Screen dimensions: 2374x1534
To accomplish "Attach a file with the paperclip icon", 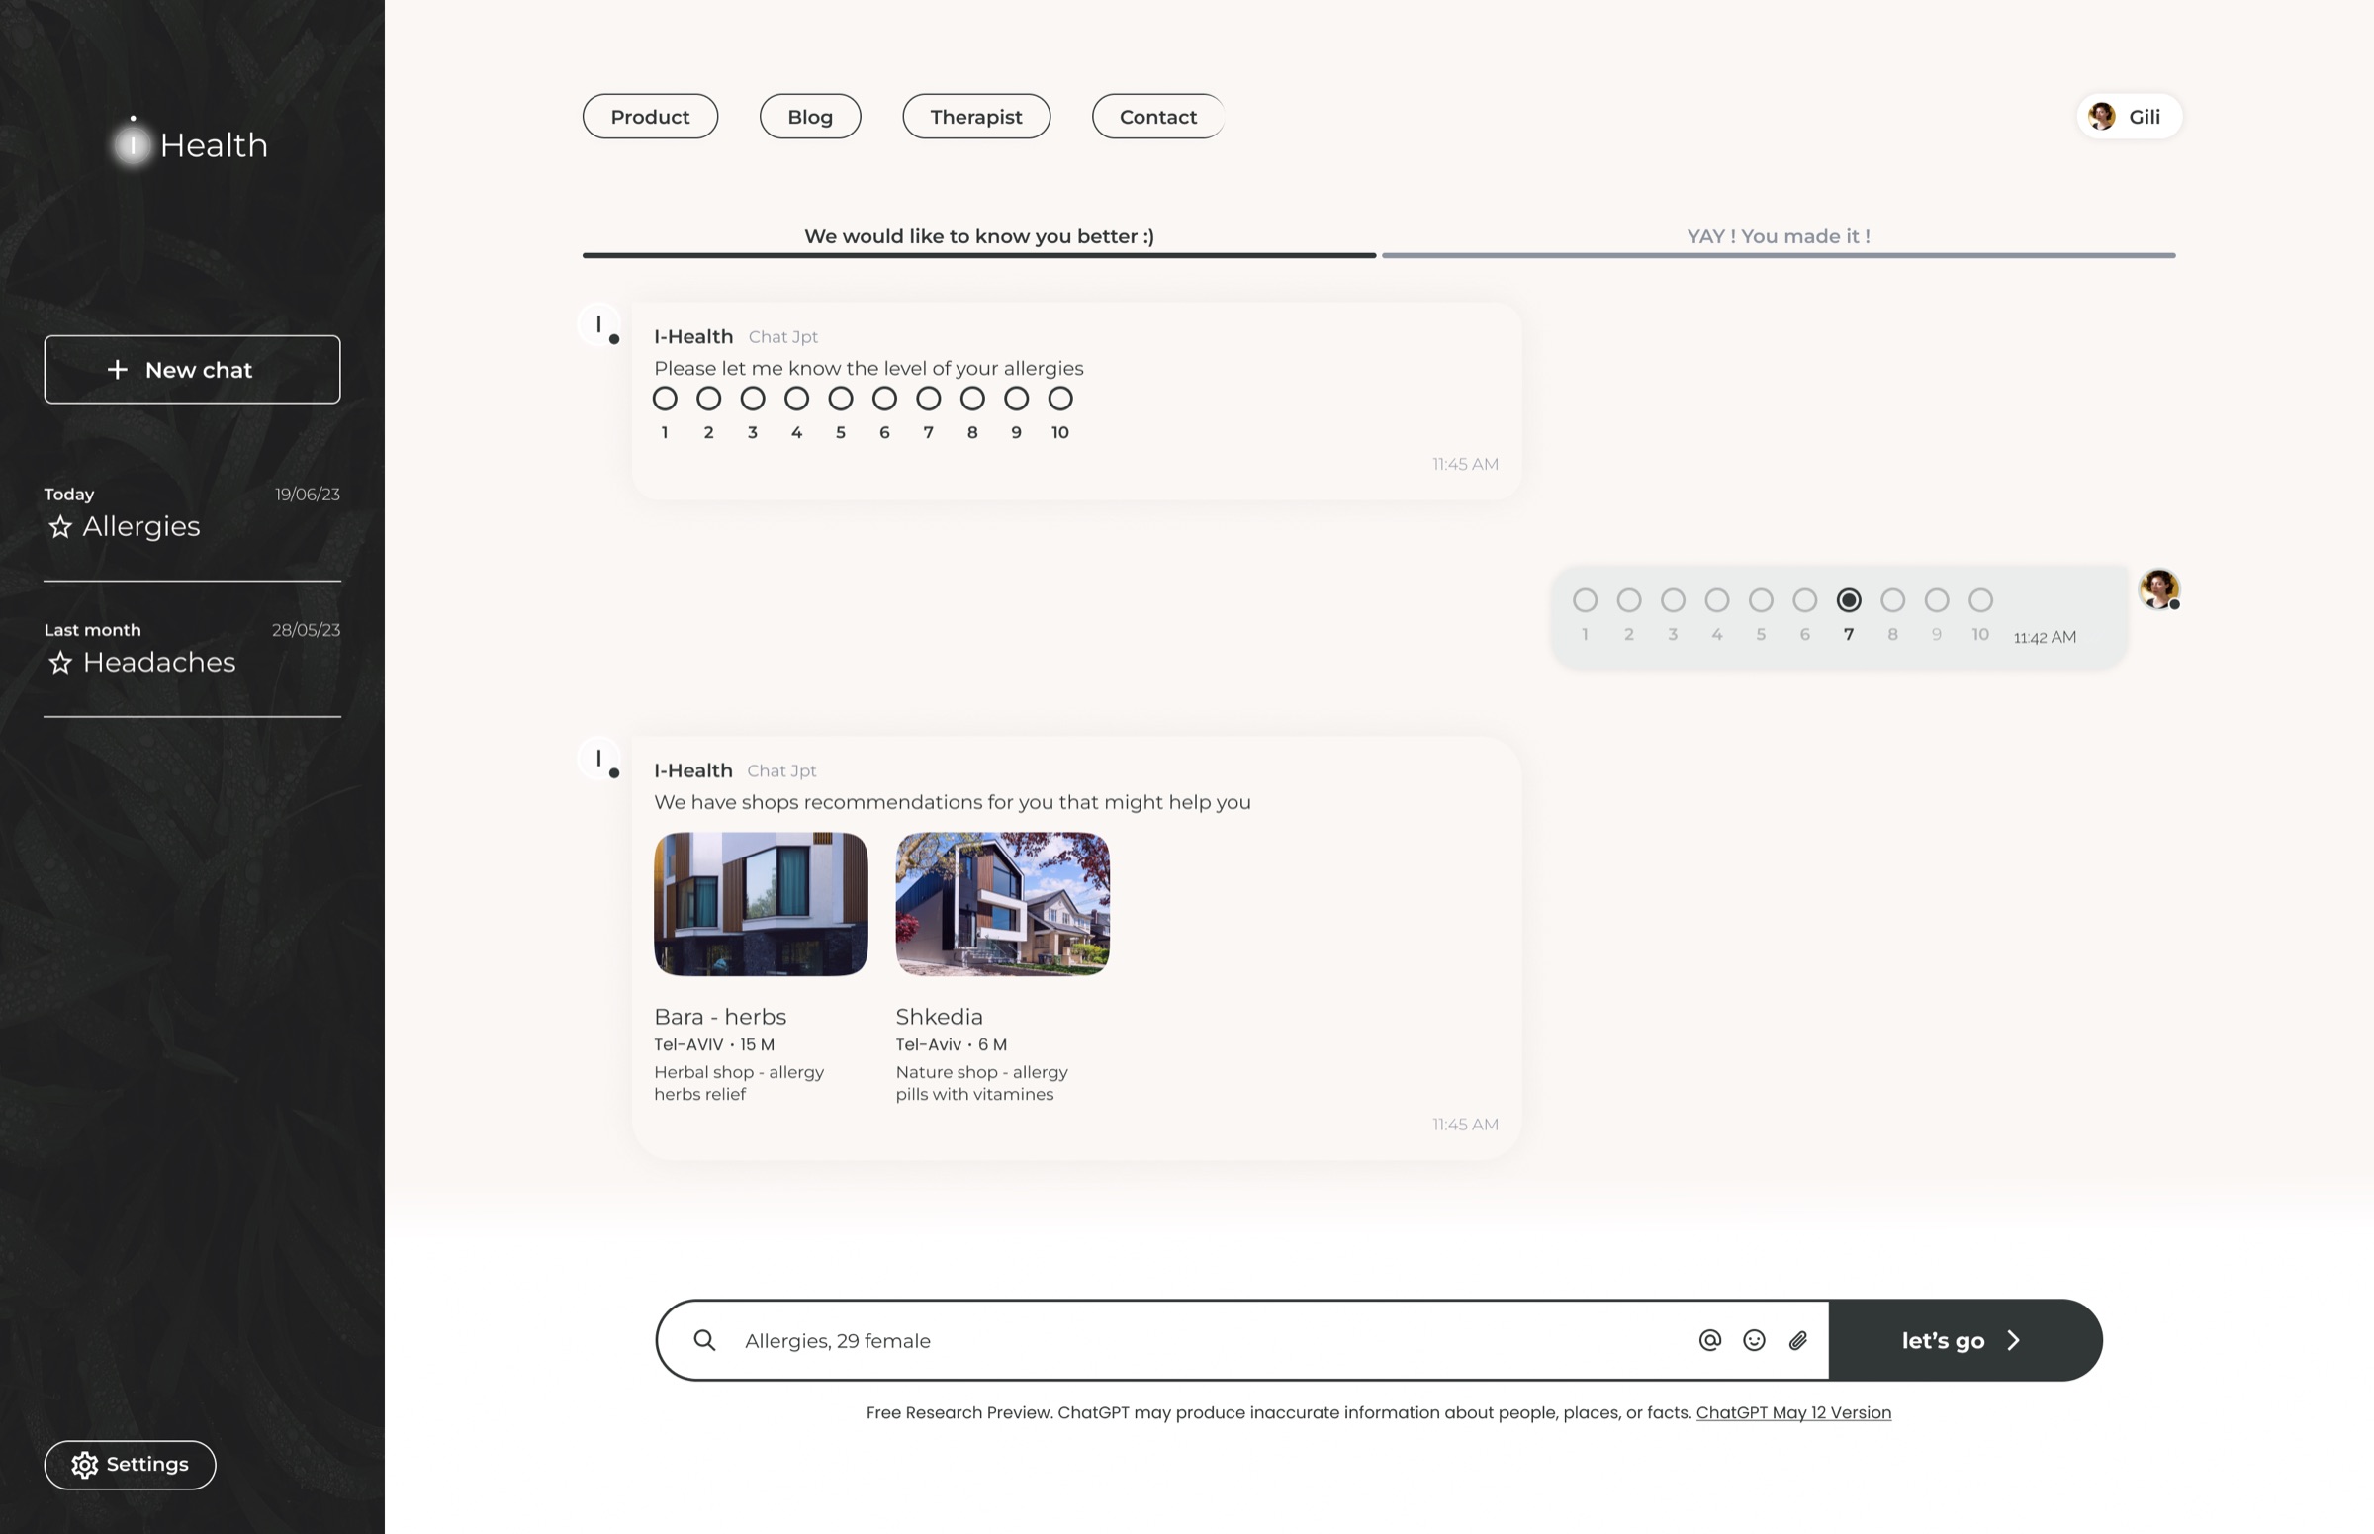I will [x=1798, y=1340].
